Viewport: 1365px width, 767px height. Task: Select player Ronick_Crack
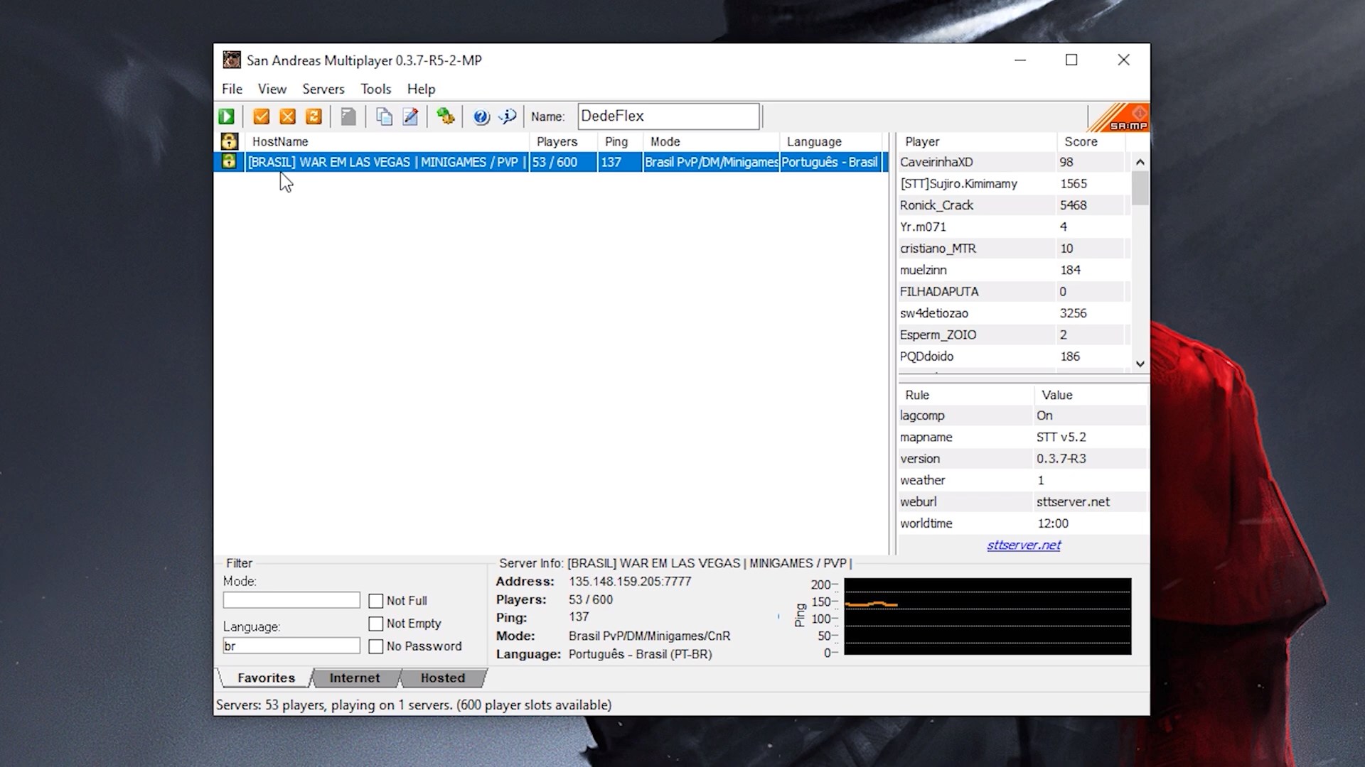(1015, 205)
